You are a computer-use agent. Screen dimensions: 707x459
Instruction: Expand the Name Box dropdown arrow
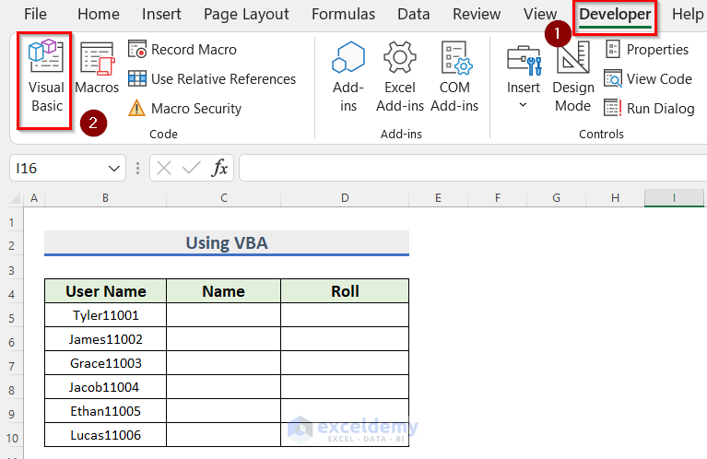[114, 169]
